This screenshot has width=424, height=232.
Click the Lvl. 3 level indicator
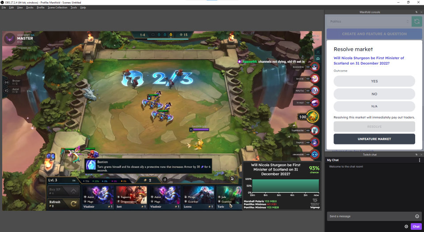53,180
